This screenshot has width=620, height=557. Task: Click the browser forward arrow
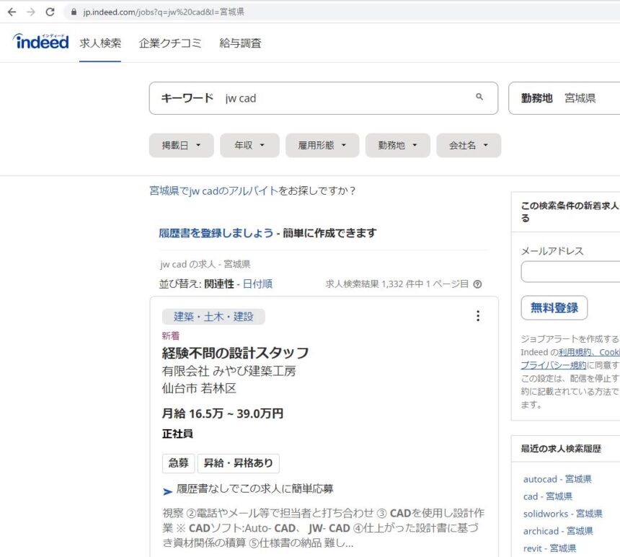[x=31, y=12]
